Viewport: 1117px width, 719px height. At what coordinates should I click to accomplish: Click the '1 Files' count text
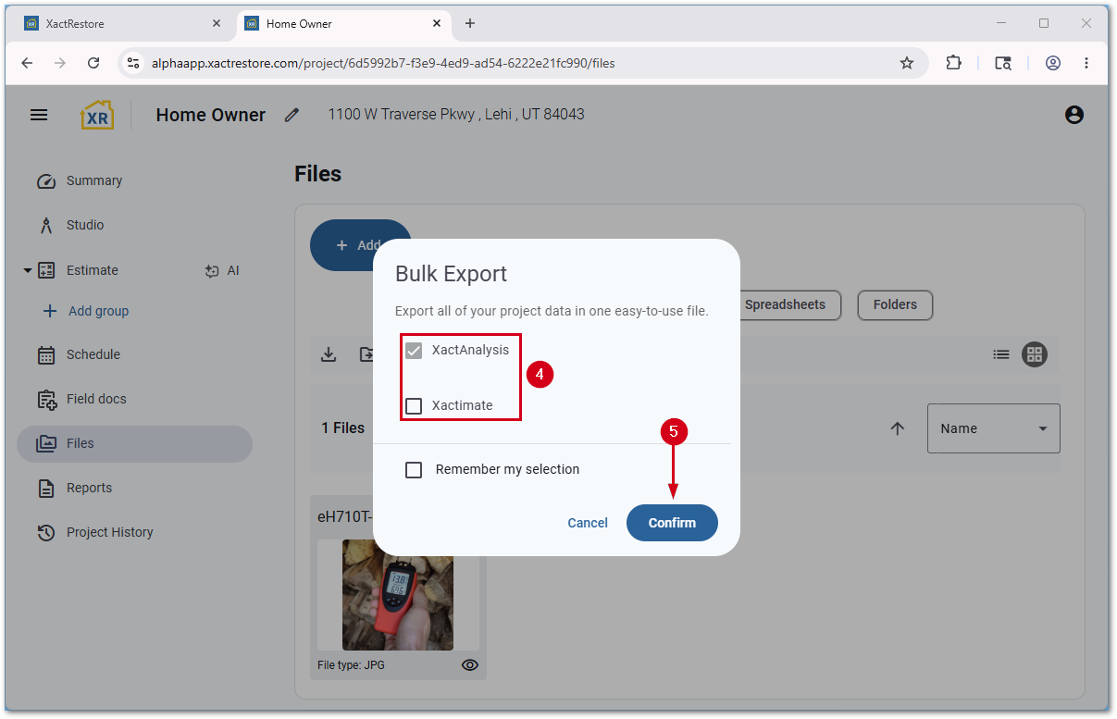[x=343, y=428]
